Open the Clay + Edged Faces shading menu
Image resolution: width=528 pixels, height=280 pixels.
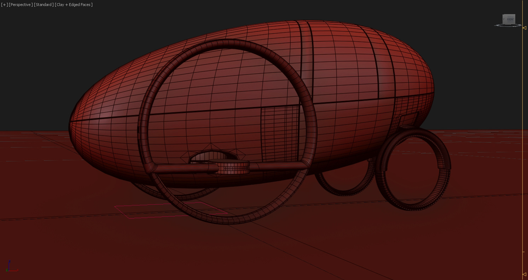click(x=74, y=5)
